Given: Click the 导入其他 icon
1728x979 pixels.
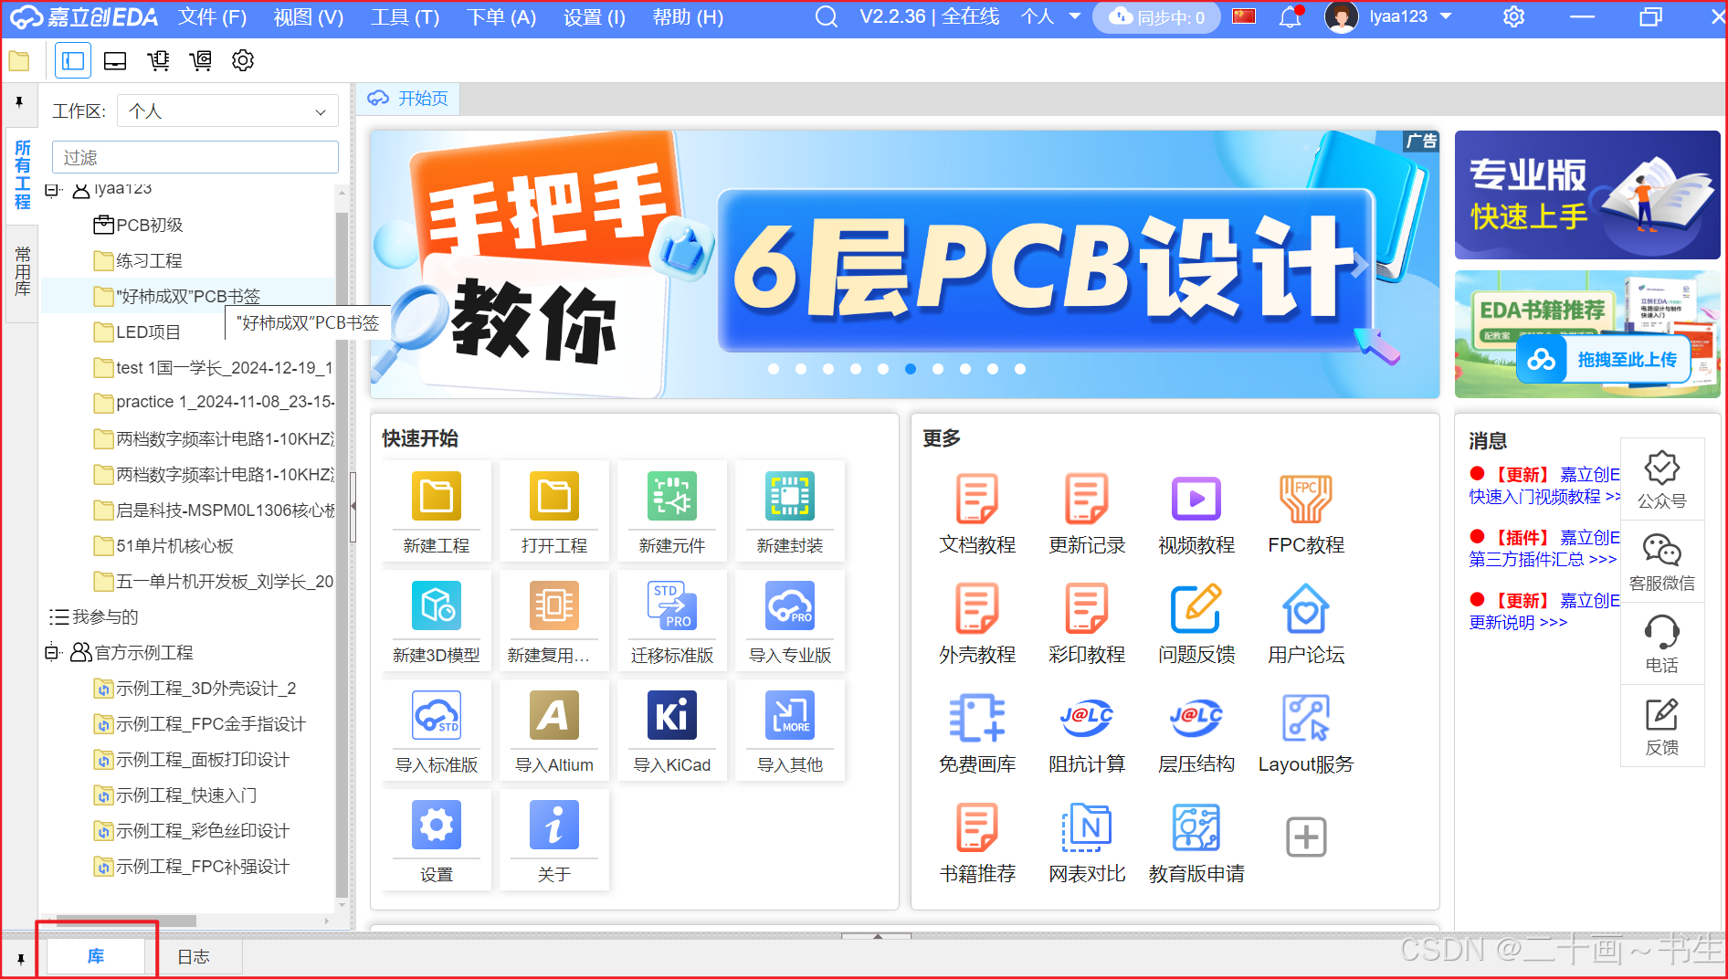Looking at the screenshot, I should [790, 715].
